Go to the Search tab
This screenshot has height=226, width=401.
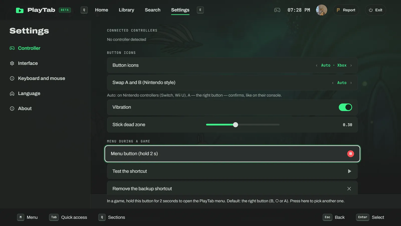coord(153,10)
